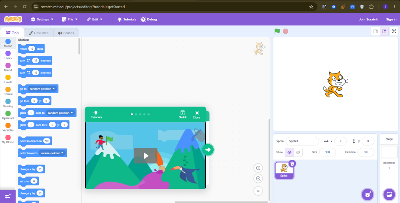Select the last tutorial step dot
Image resolution: width=400 pixels, height=203 pixels.
point(148,114)
